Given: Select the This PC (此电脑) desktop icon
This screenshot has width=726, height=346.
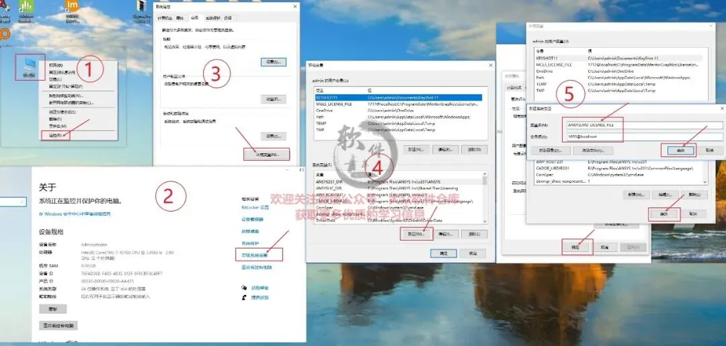Looking at the screenshot, I should [30, 67].
